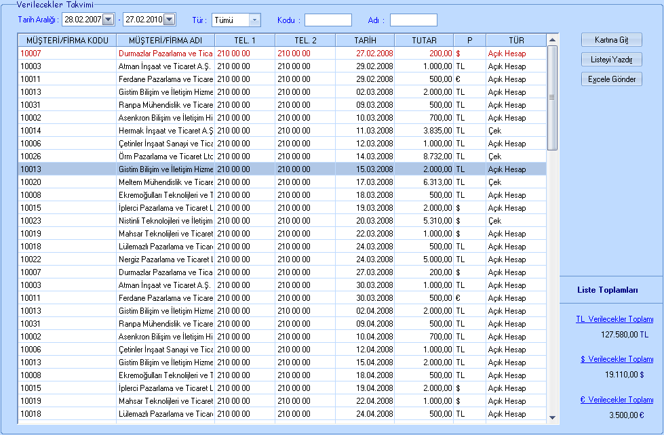The width and height of the screenshot is (664, 435).
Task: Click the TARİH column header
Action: [365, 40]
